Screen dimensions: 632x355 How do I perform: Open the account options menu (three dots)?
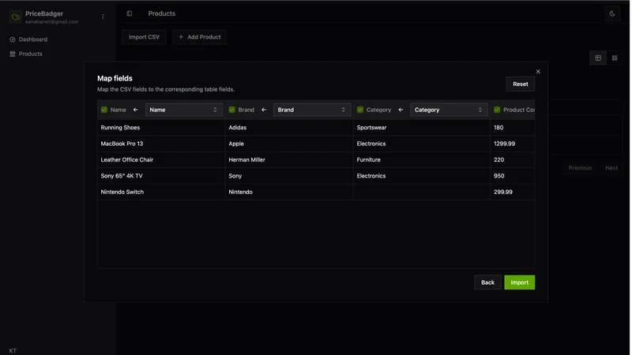pos(103,17)
